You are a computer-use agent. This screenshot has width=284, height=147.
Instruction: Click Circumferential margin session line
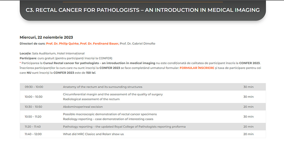113,94
